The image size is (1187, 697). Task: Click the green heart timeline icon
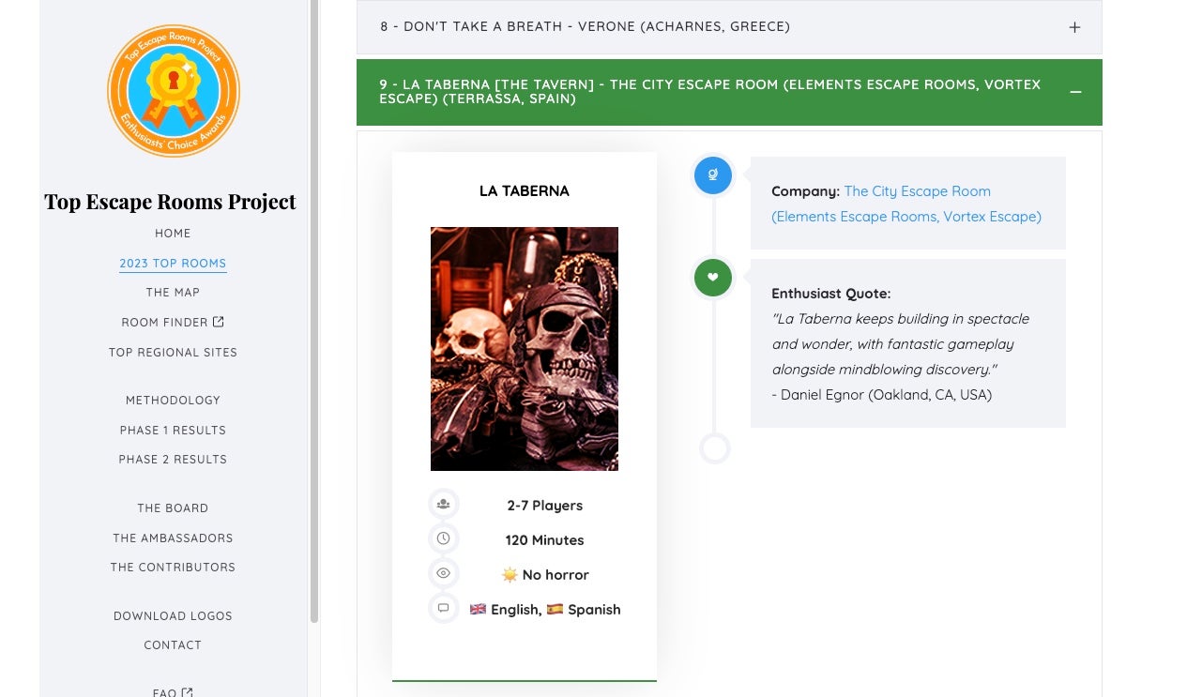pyautogui.click(x=713, y=278)
